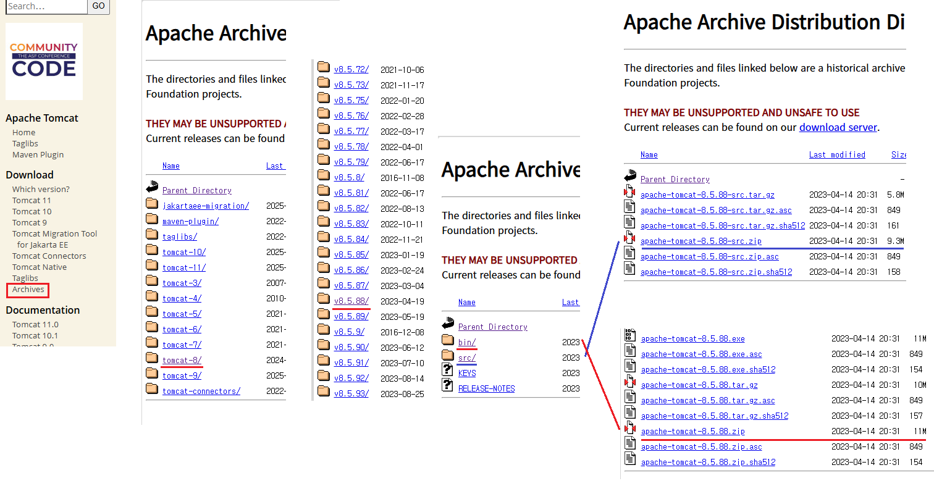Open apache-tomcat-8.5.88.zip.asc signature
The width and height of the screenshot is (934, 486).
tap(702, 447)
